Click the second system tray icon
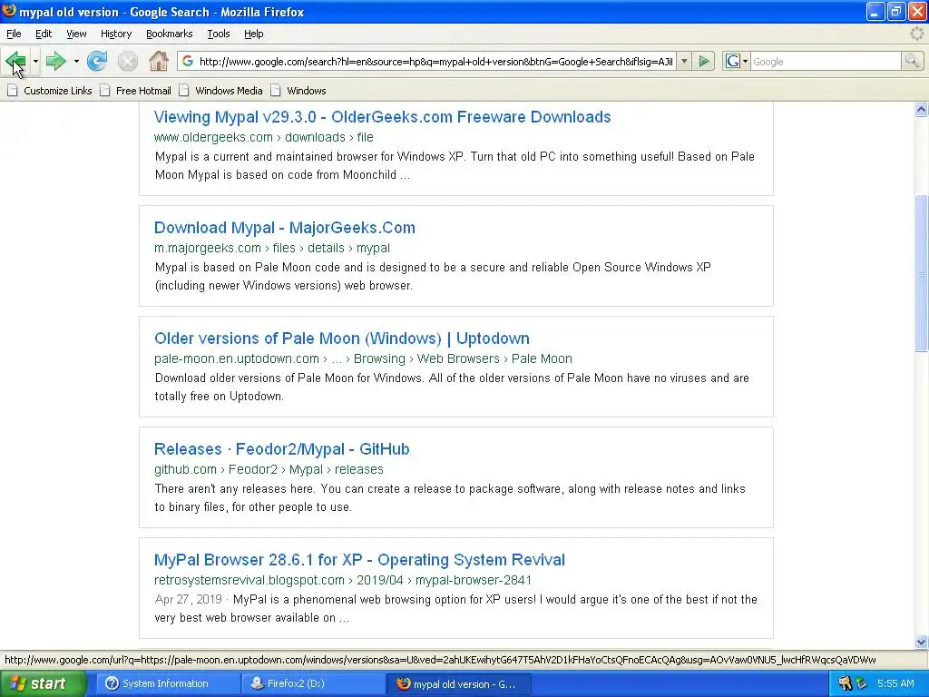The height and width of the screenshot is (697, 929). 862,683
